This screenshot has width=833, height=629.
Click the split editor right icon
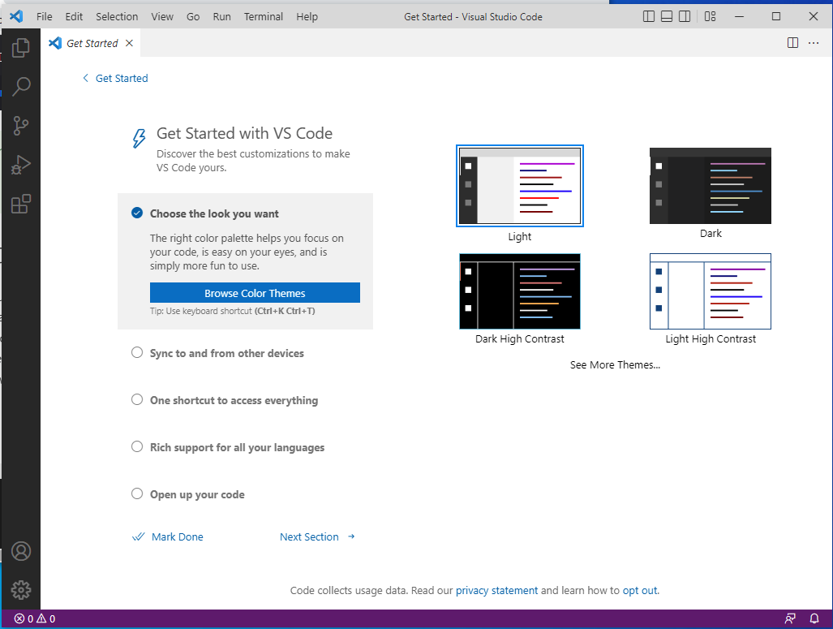(x=793, y=43)
